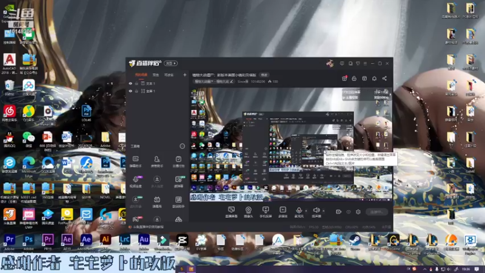Open the notification bell in the app
Screen dimensions: 485x273
[x=374, y=78]
